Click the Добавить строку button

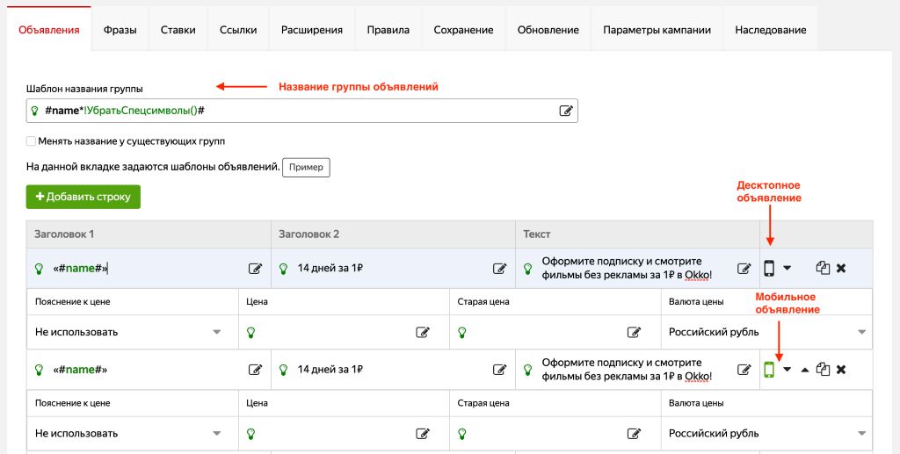(x=83, y=197)
